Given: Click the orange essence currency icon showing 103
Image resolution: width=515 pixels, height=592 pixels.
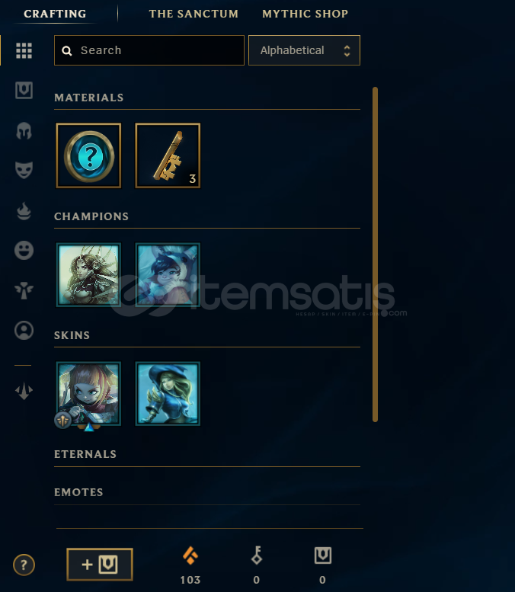Looking at the screenshot, I should [x=190, y=555].
